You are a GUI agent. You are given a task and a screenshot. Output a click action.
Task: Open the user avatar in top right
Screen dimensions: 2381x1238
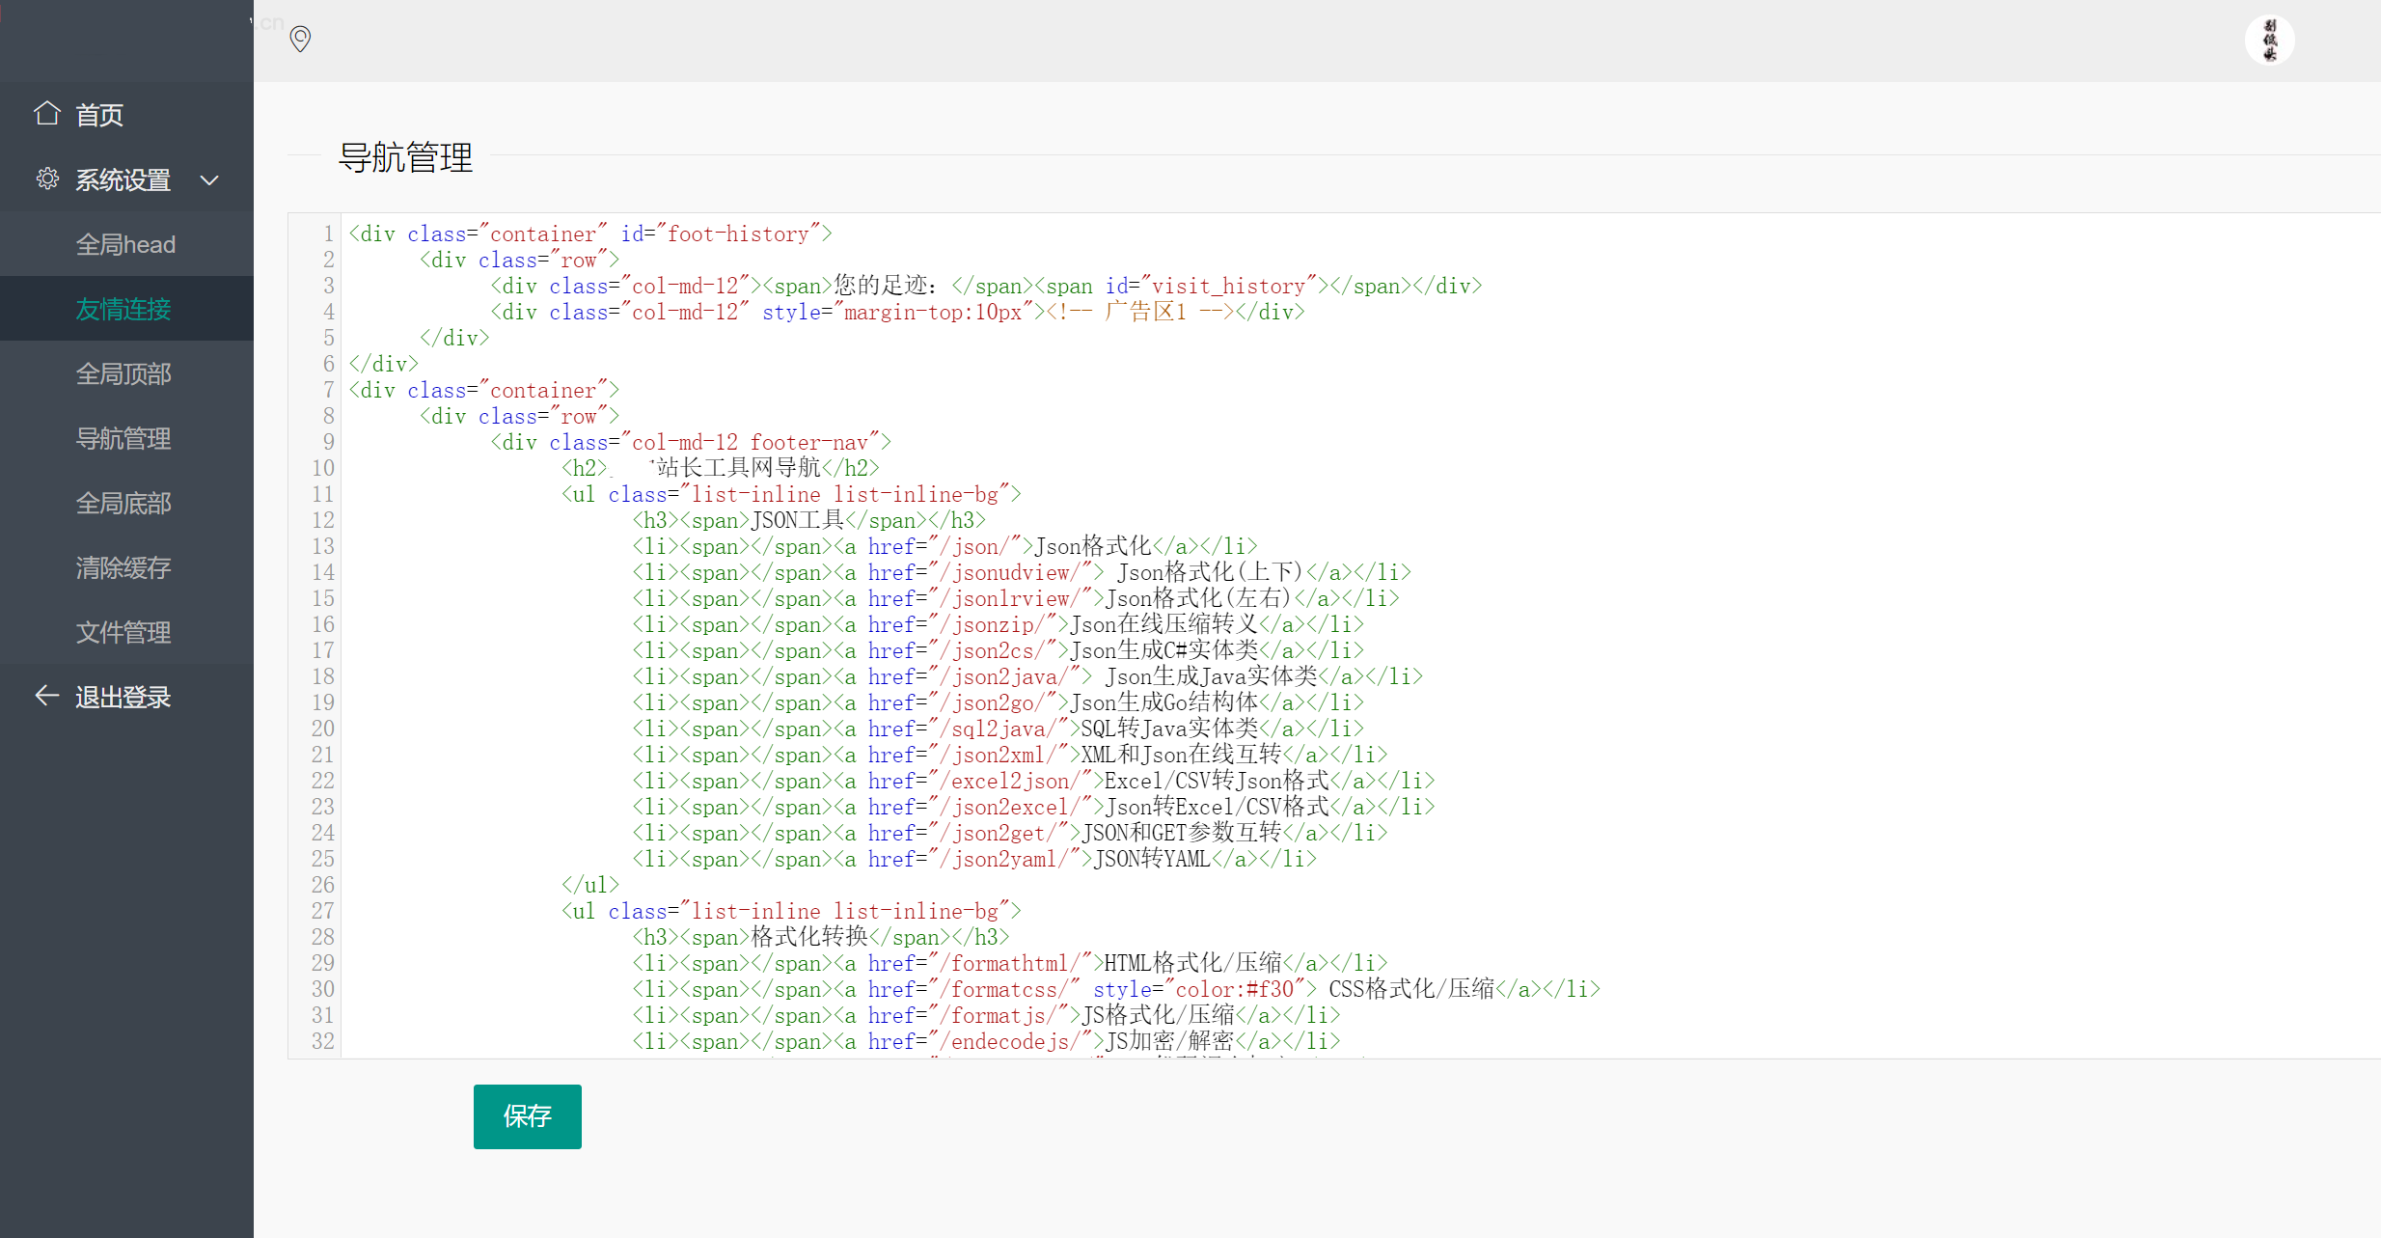tap(2269, 41)
